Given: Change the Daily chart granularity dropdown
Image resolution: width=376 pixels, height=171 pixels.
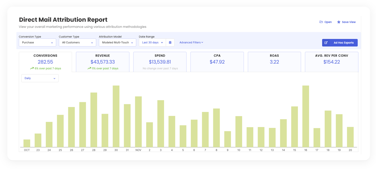Looking at the screenshot, I should click(40, 78).
